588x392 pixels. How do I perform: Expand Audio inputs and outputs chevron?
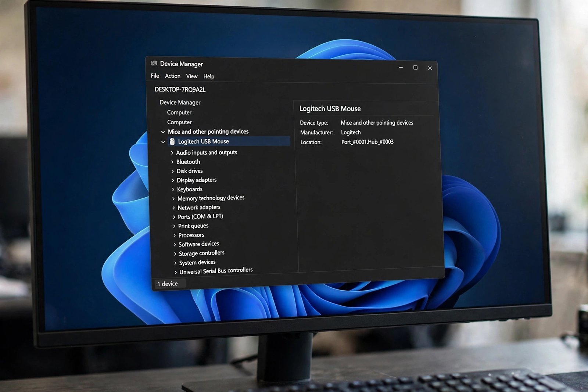pos(172,152)
